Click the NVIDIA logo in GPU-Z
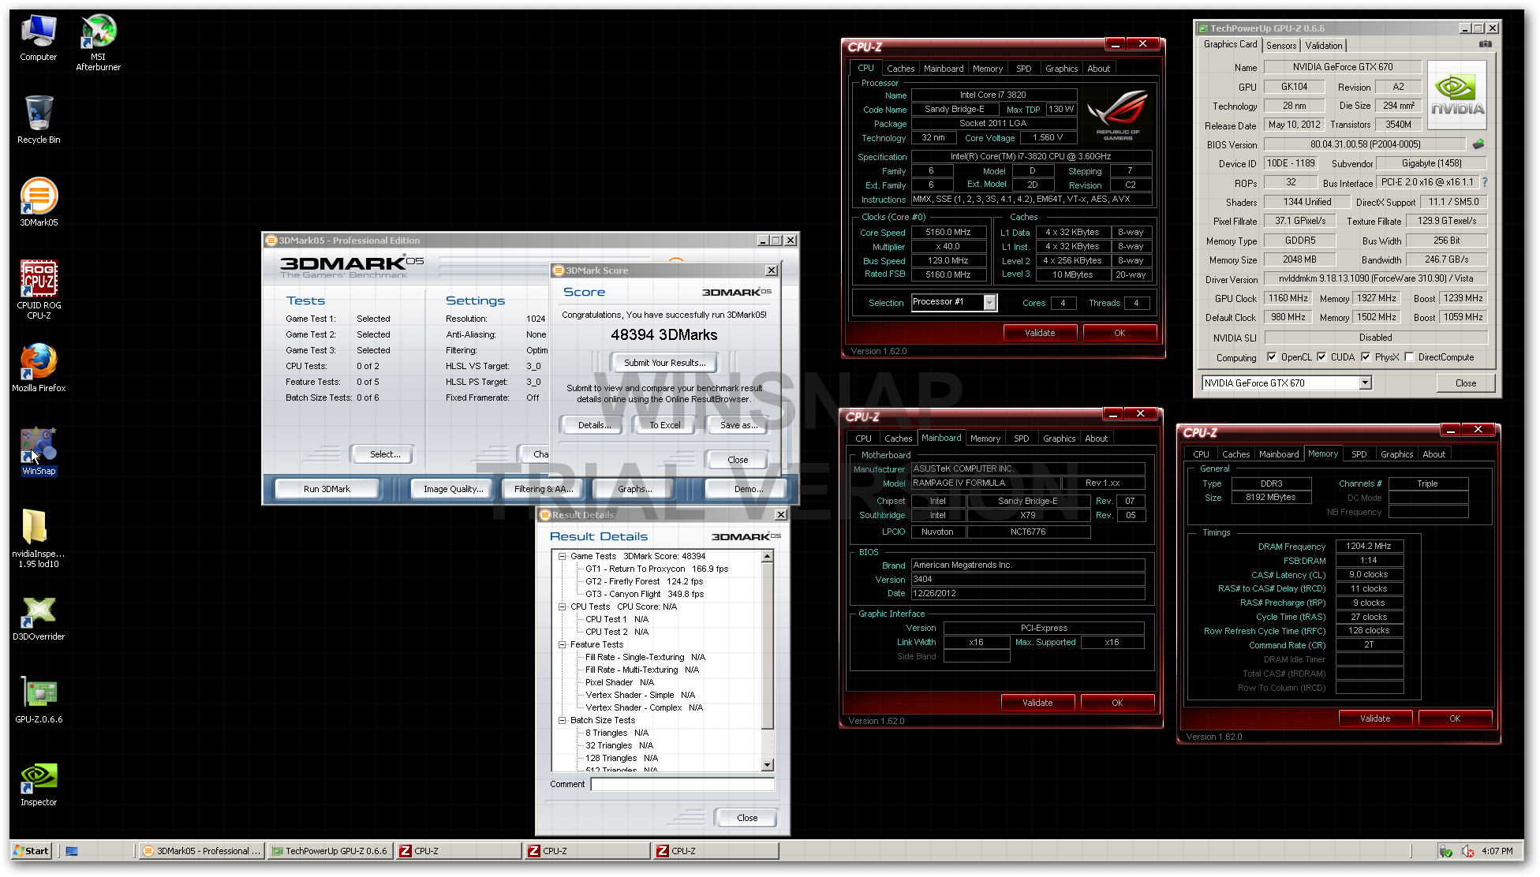The width and height of the screenshot is (1540, 877). [1456, 96]
